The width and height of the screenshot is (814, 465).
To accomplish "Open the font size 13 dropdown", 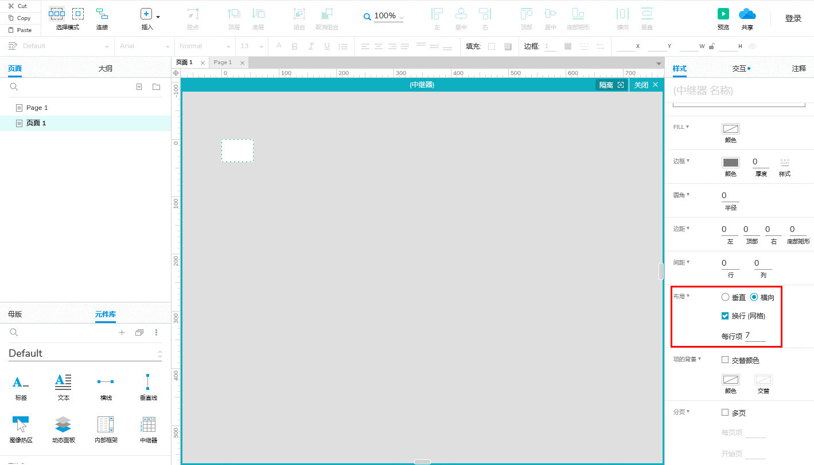I will pos(252,46).
